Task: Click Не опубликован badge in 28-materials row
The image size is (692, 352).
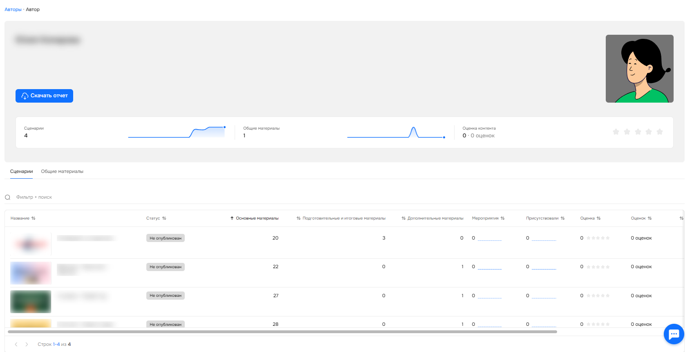Action: point(166,324)
